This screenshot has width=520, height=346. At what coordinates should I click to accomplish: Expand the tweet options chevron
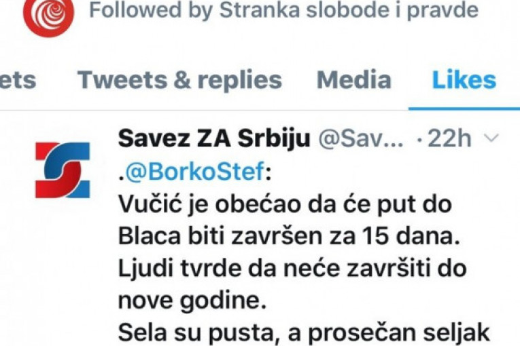tap(492, 138)
